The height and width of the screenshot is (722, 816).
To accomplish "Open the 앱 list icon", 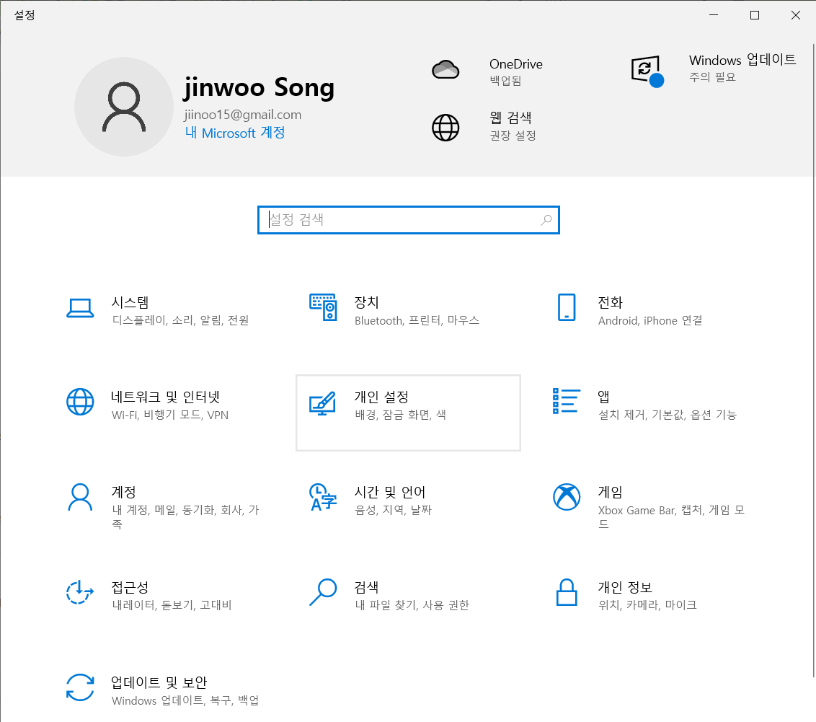I will [566, 401].
